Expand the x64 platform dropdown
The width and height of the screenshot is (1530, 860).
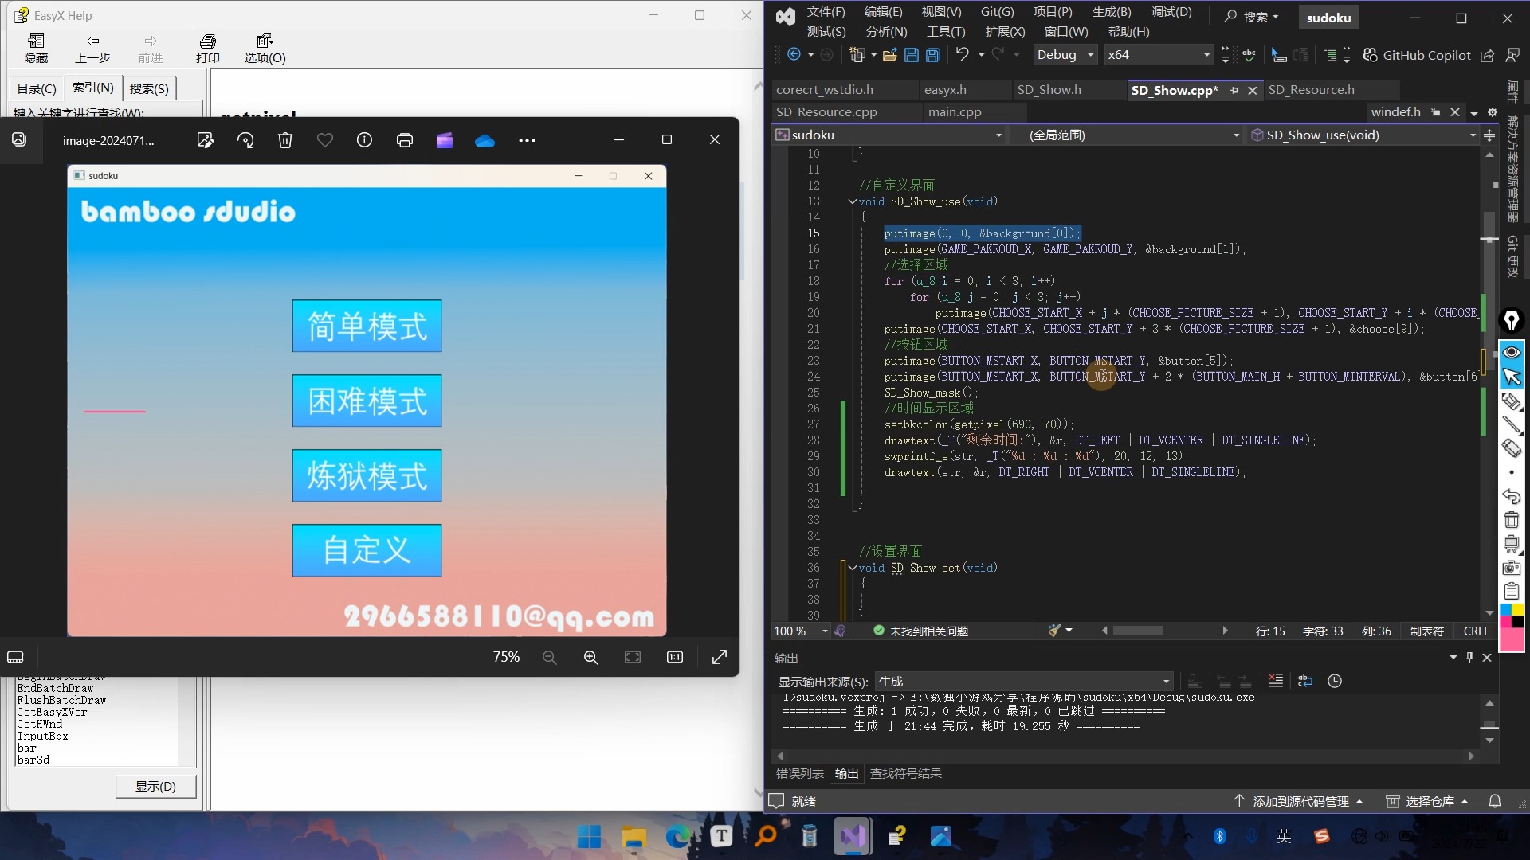pyautogui.click(x=1206, y=55)
